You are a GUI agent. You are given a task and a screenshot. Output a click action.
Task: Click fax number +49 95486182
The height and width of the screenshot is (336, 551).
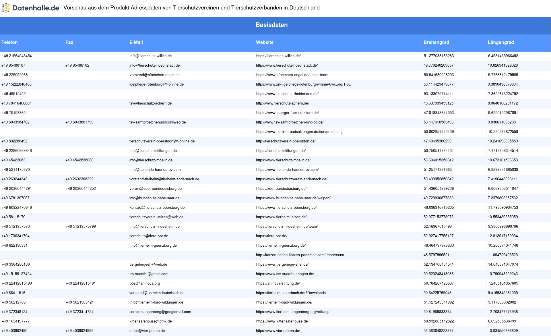coord(77,65)
